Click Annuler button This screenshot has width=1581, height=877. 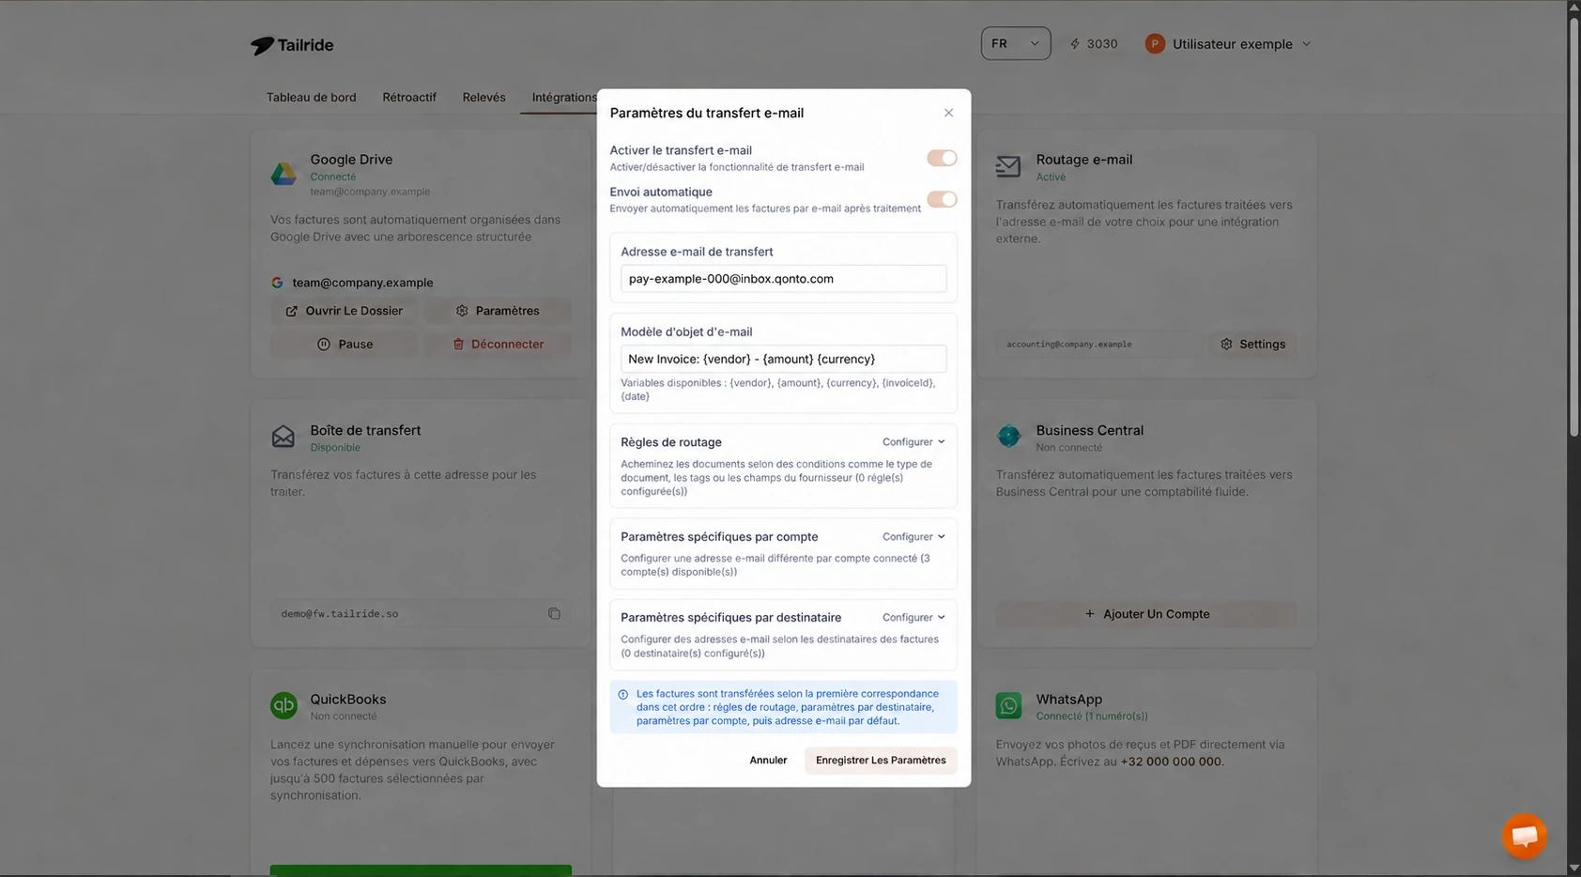[x=768, y=761]
